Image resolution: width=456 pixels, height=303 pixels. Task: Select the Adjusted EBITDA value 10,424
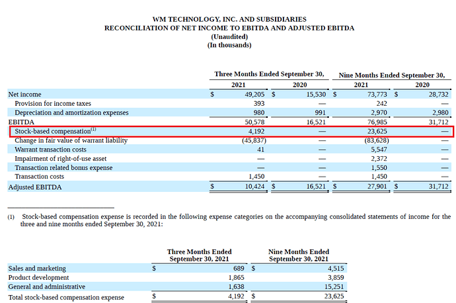(254, 187)
